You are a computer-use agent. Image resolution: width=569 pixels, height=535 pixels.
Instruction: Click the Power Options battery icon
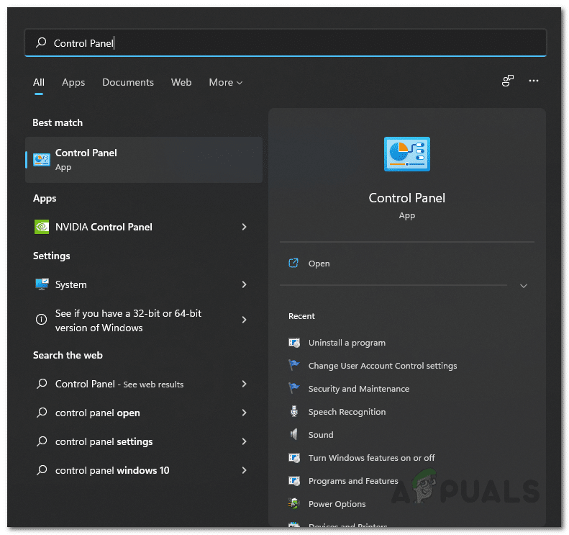tap(293, 504)
